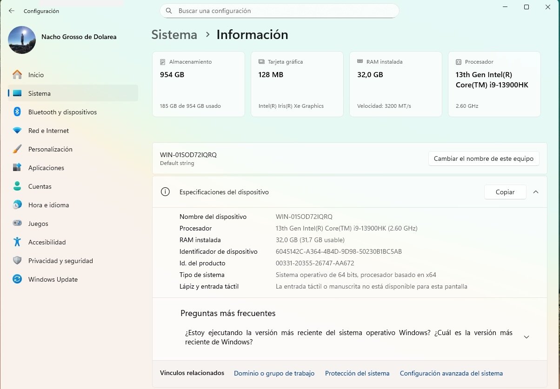The width and height of the screenshot is (560, 389).
Task: Open Configuración avanzada del sistema link
Action: (x=451, y=373)
